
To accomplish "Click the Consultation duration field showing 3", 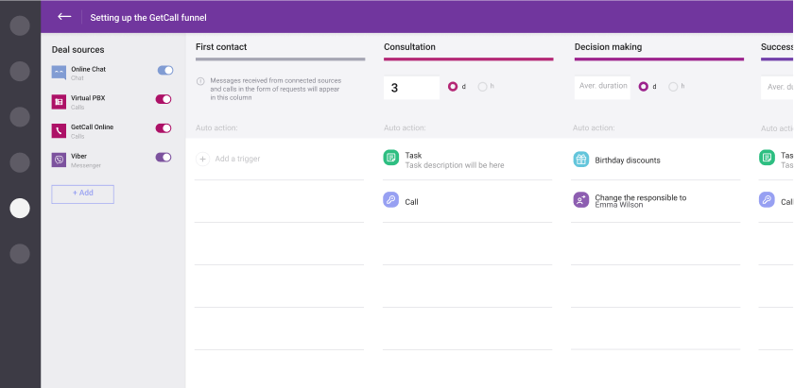I will pyautogui.click(x=411, y=88).
